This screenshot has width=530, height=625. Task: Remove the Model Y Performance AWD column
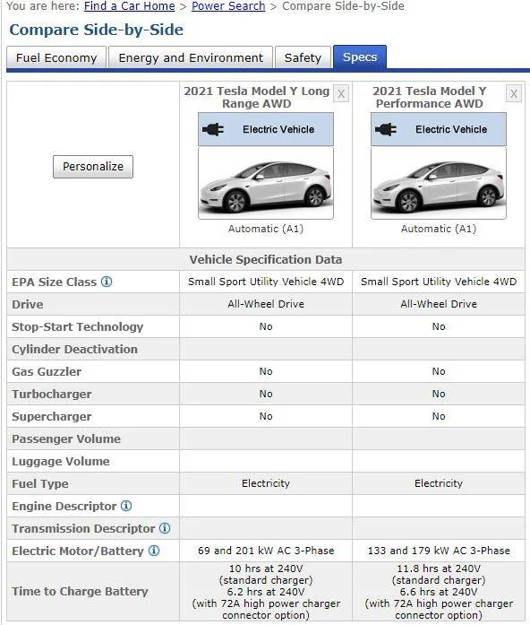point(514,93)
